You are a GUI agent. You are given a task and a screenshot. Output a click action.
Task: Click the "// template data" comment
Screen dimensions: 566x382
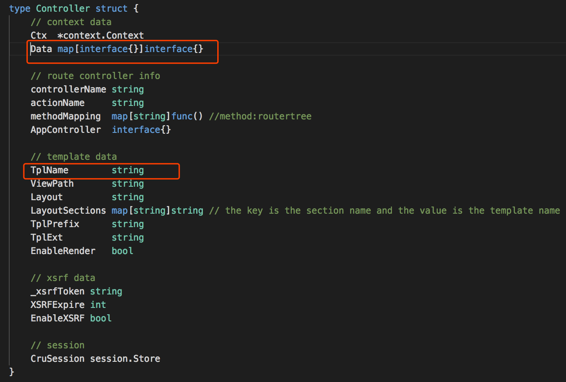click(x=74, y=157)
